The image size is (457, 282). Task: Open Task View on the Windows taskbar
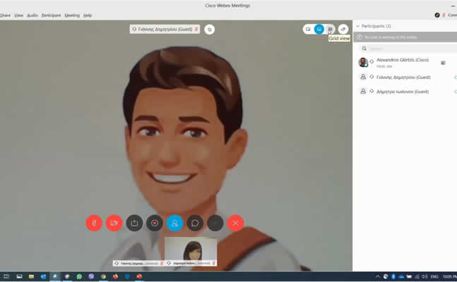tap(6, 276)
